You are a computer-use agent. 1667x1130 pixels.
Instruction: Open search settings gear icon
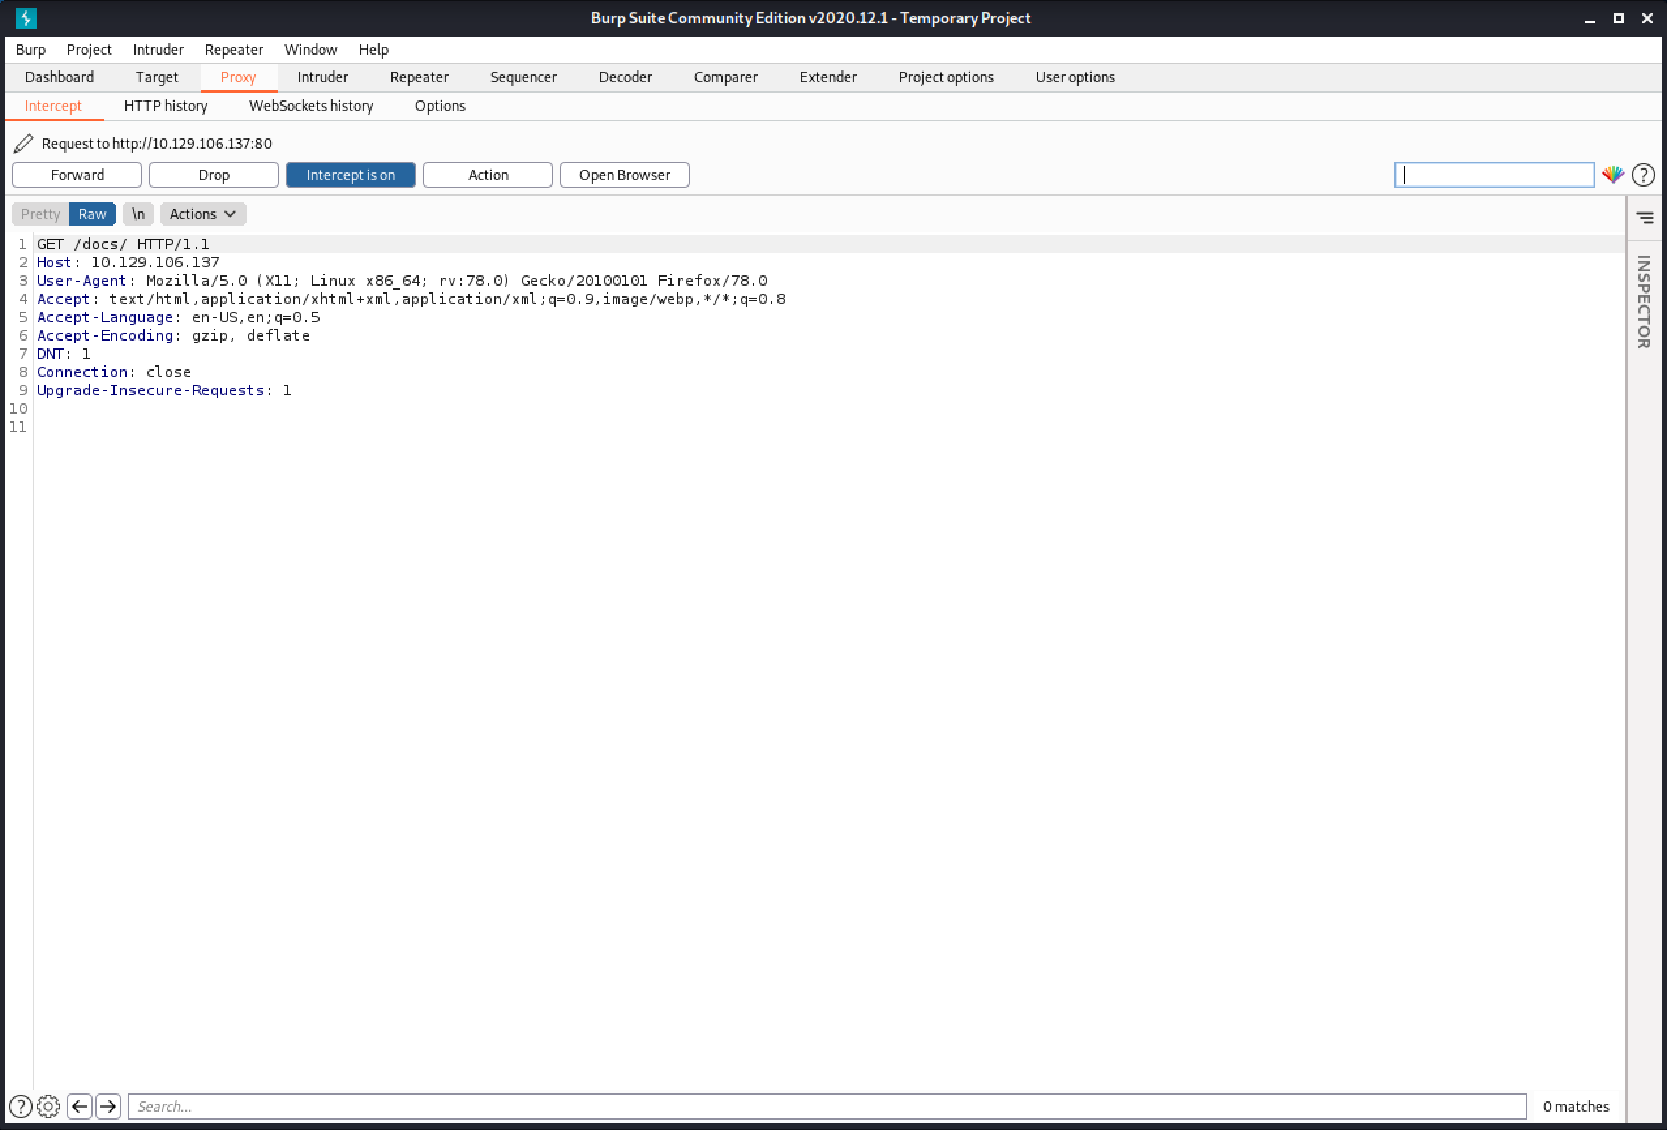(x=48, y=1107)
